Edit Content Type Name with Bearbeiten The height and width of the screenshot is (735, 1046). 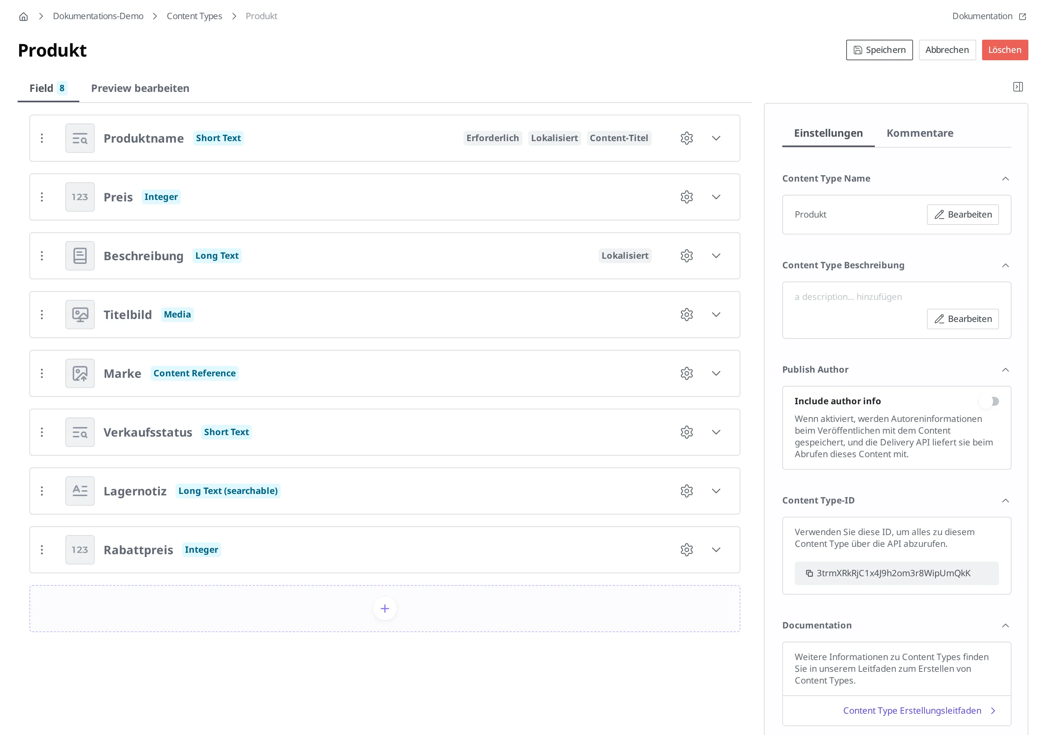[963, 214]
